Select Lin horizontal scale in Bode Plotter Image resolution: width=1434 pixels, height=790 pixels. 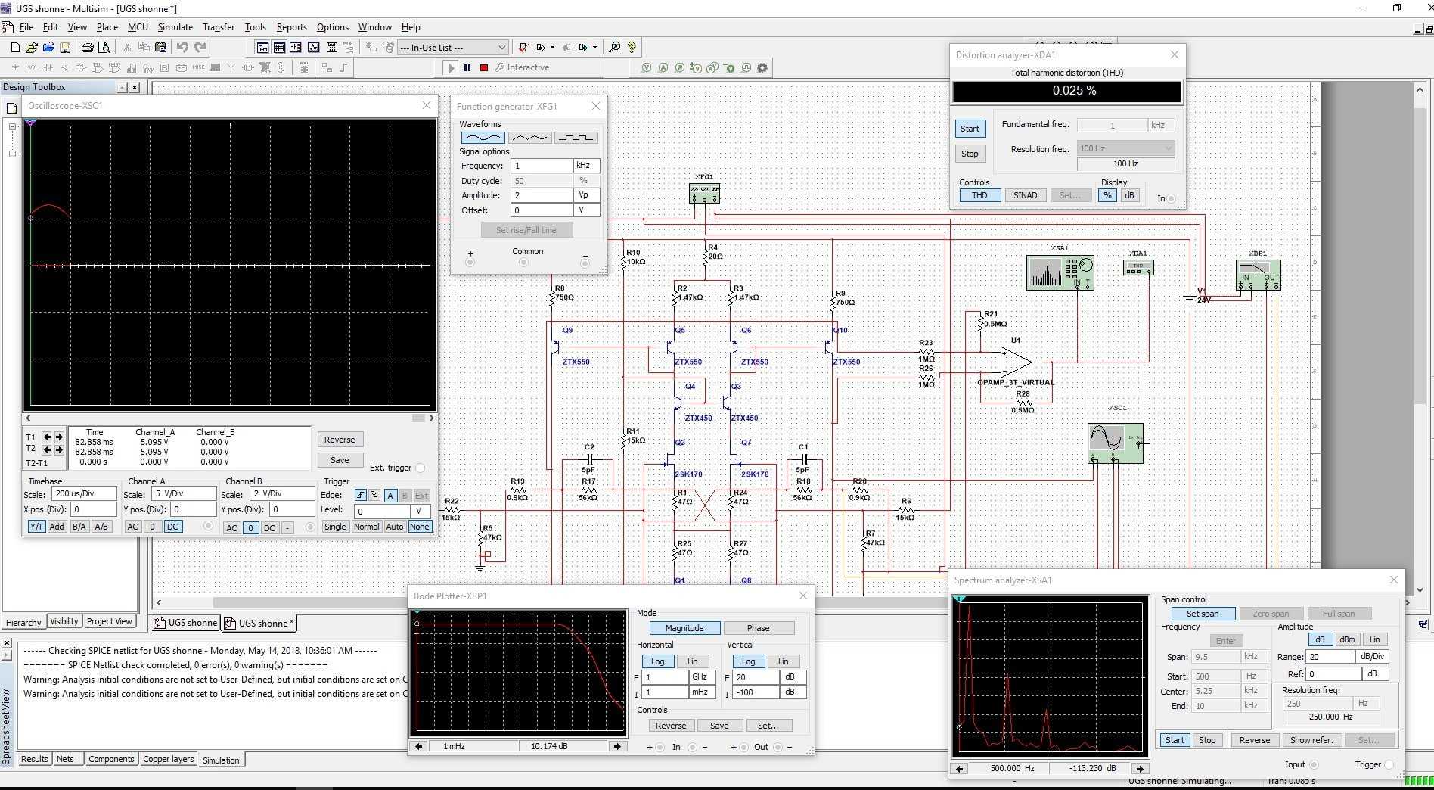[692, 661]
